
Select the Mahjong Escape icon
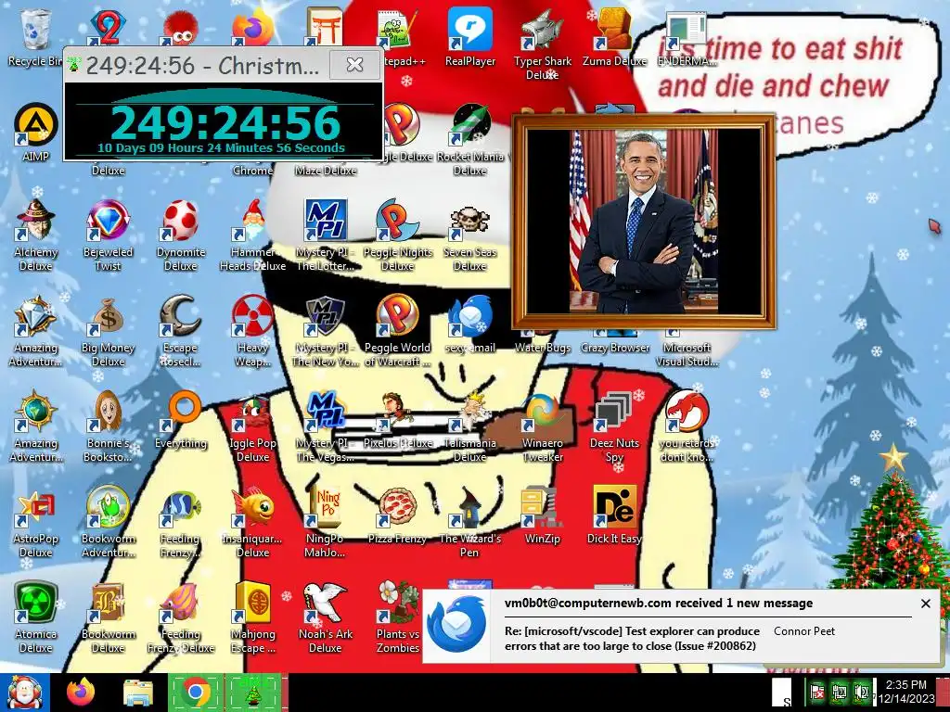252,617
